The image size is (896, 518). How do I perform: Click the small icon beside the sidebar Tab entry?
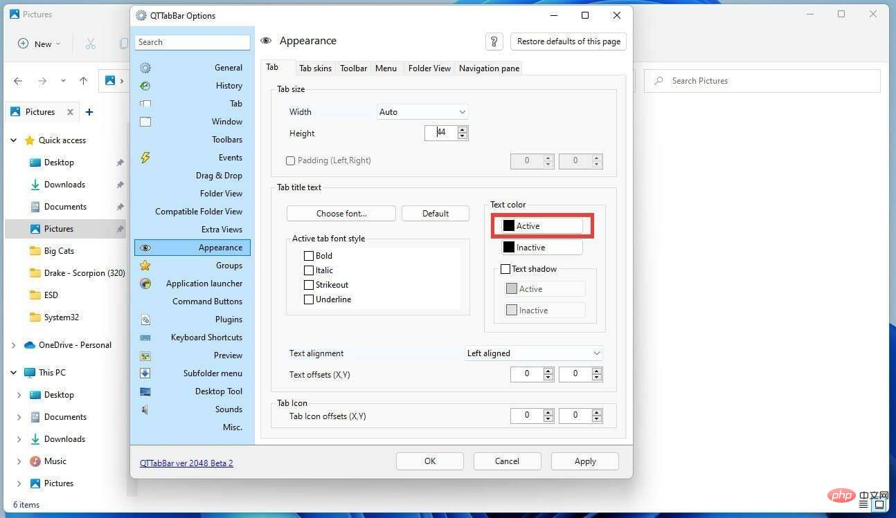(x=145, y=104)
